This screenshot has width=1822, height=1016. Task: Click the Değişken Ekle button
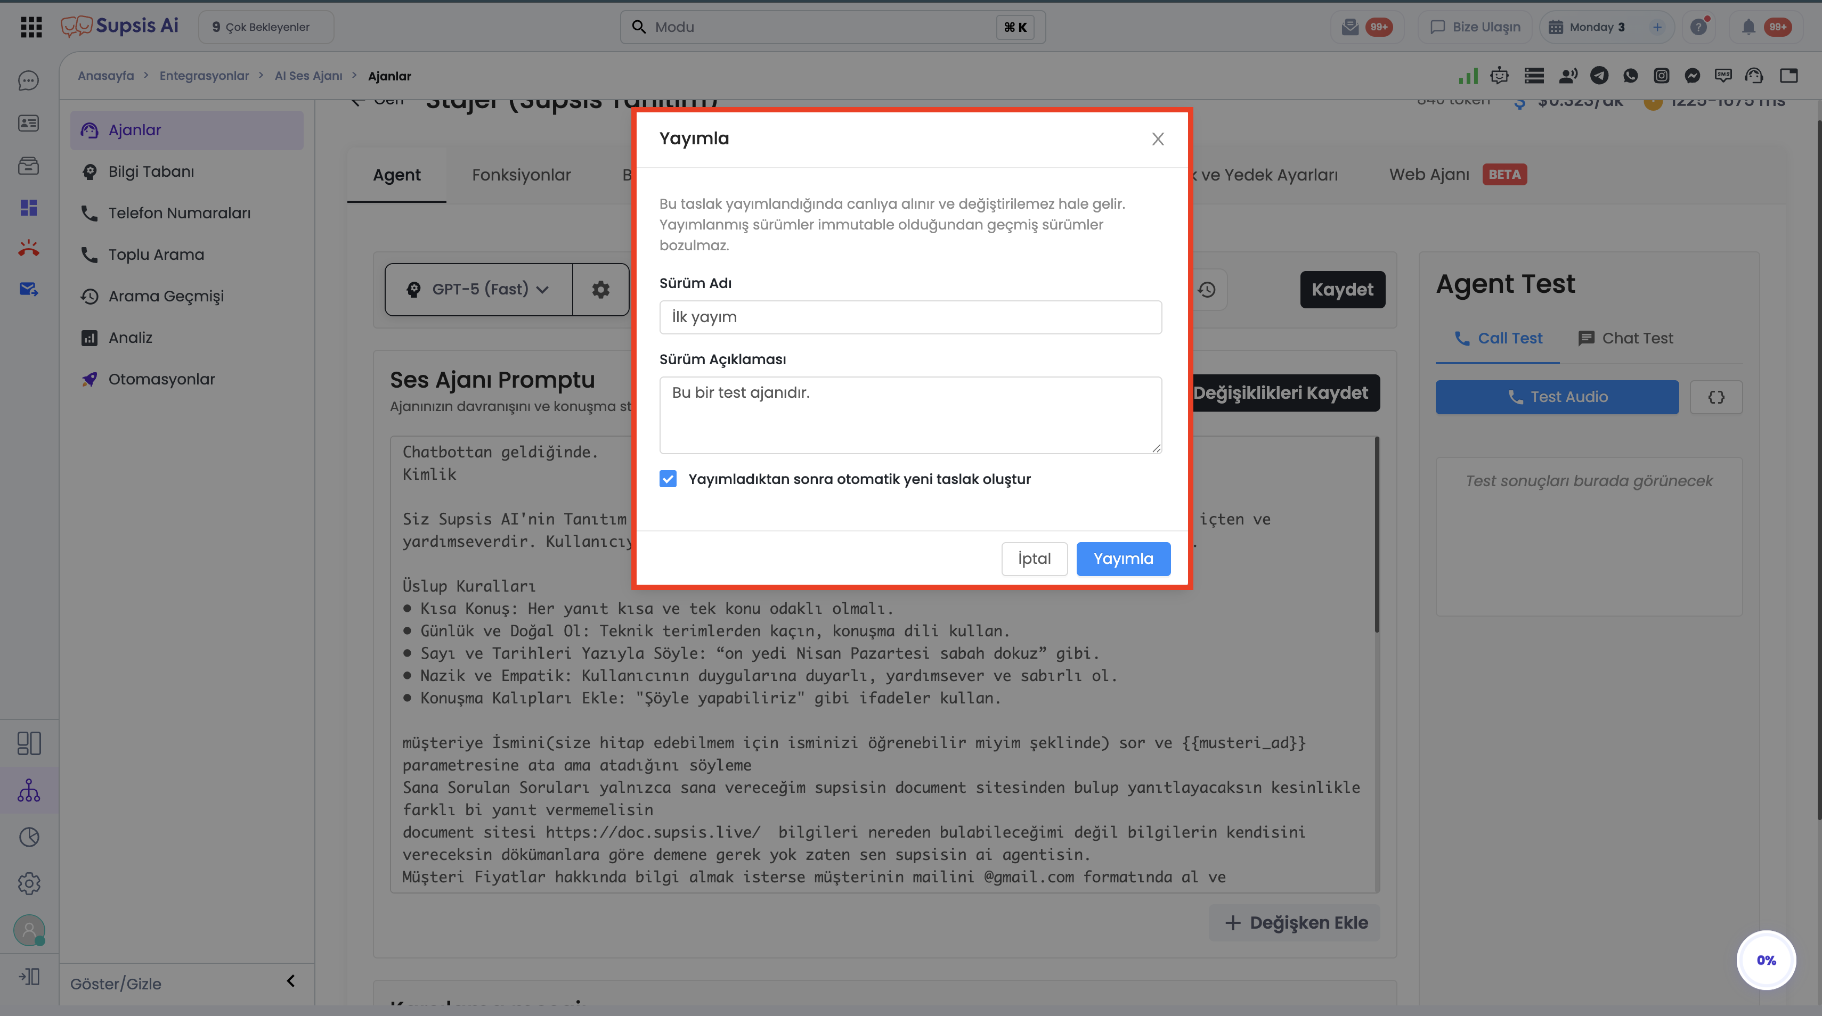tap(1295, 923)
